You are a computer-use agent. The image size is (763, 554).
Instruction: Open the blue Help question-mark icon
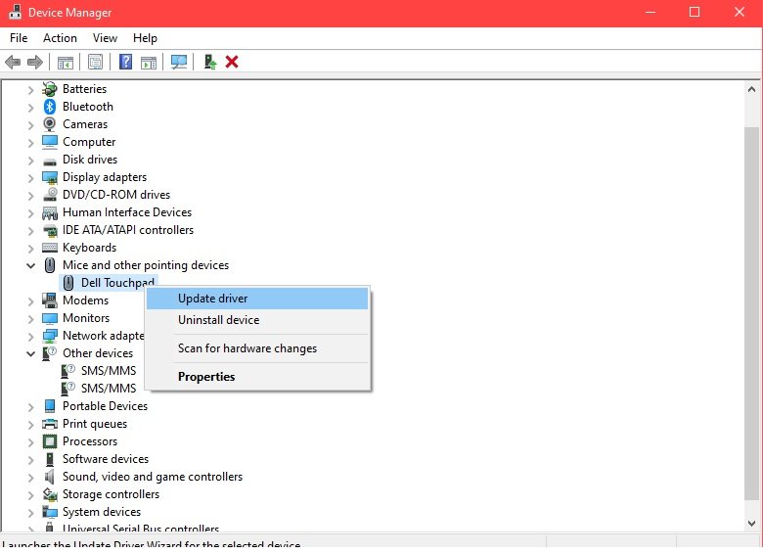(125, 62)
